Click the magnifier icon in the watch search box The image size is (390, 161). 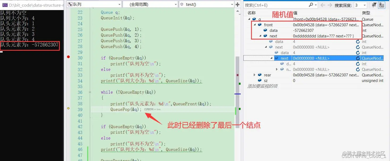coord(310,5)
